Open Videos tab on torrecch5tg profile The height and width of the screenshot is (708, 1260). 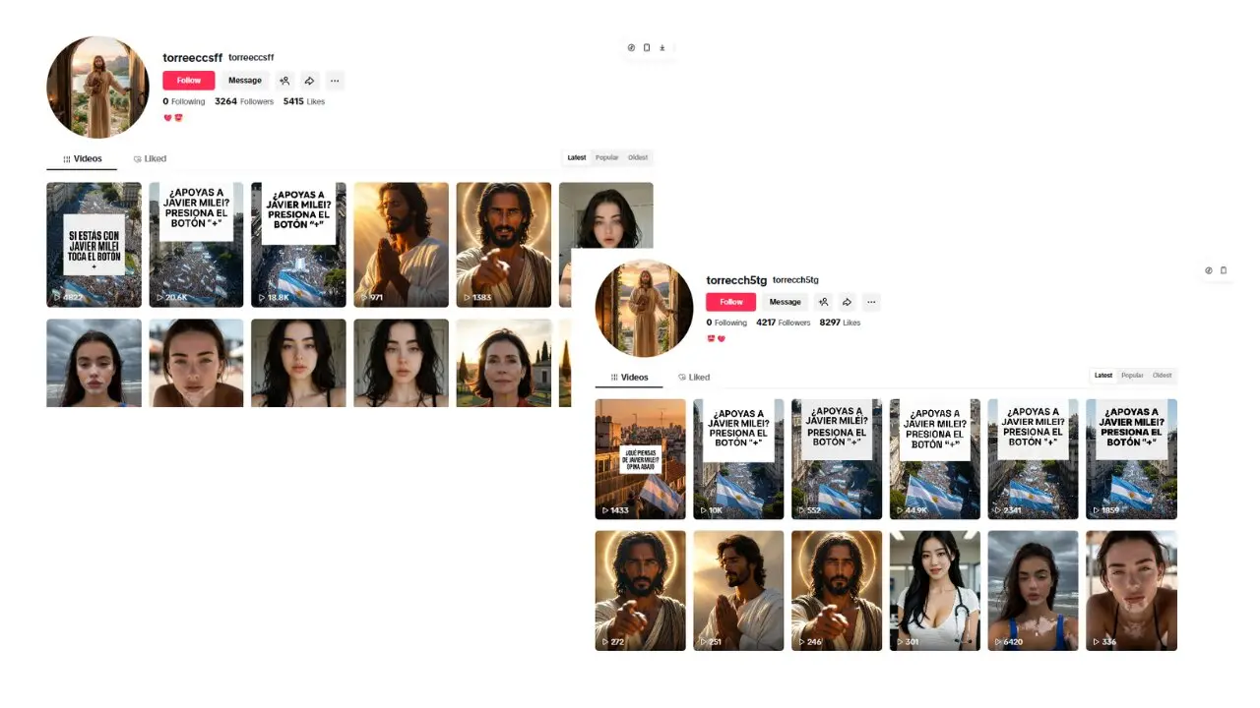click(629, 377)
